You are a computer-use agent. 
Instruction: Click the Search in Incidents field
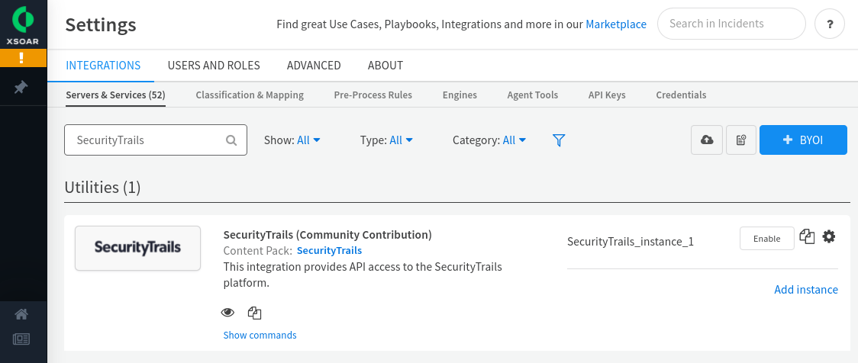[731, 24]
